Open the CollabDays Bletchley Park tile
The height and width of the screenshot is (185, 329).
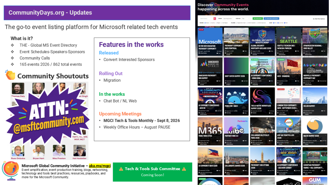[262, 131]
